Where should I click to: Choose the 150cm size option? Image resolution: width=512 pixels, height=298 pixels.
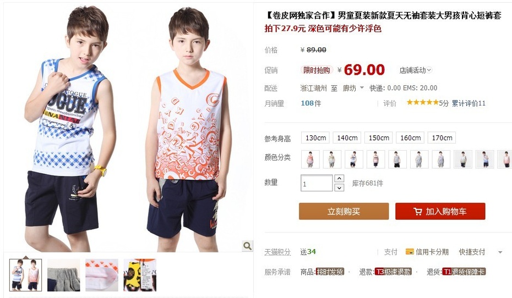pos(379,138)
